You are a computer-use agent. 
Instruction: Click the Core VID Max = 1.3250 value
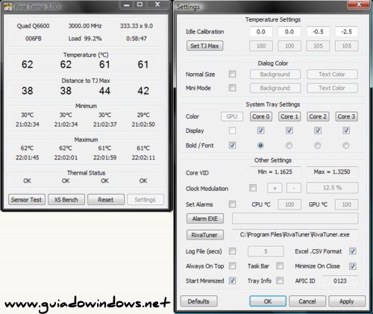coord(332,172)
